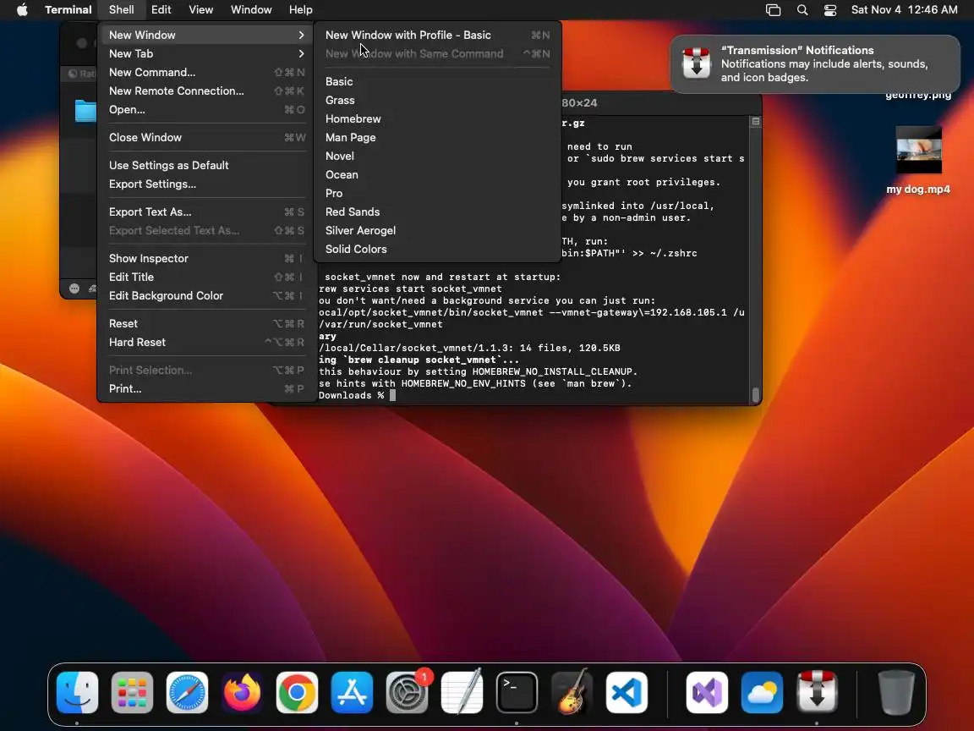Open Transmission from the Dock
The image size is (974, 731).
tap(817, 692)
